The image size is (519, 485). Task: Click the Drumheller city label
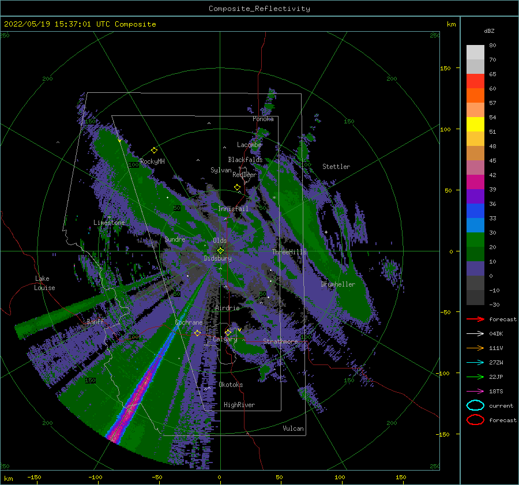click(x=338, y=284)
